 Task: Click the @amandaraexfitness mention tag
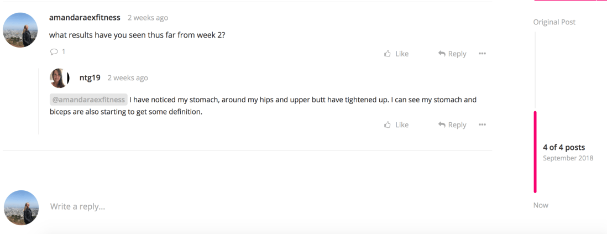coord(88,100)
